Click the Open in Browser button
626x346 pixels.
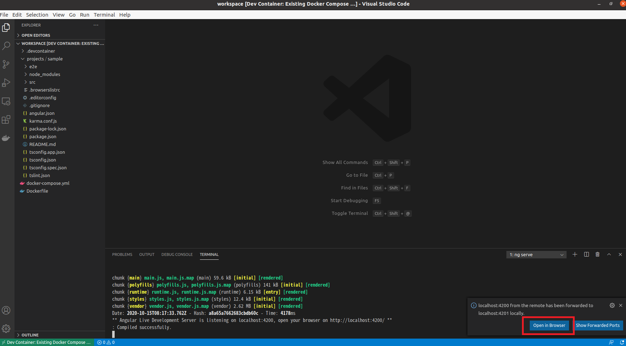[x=549, y=326]
